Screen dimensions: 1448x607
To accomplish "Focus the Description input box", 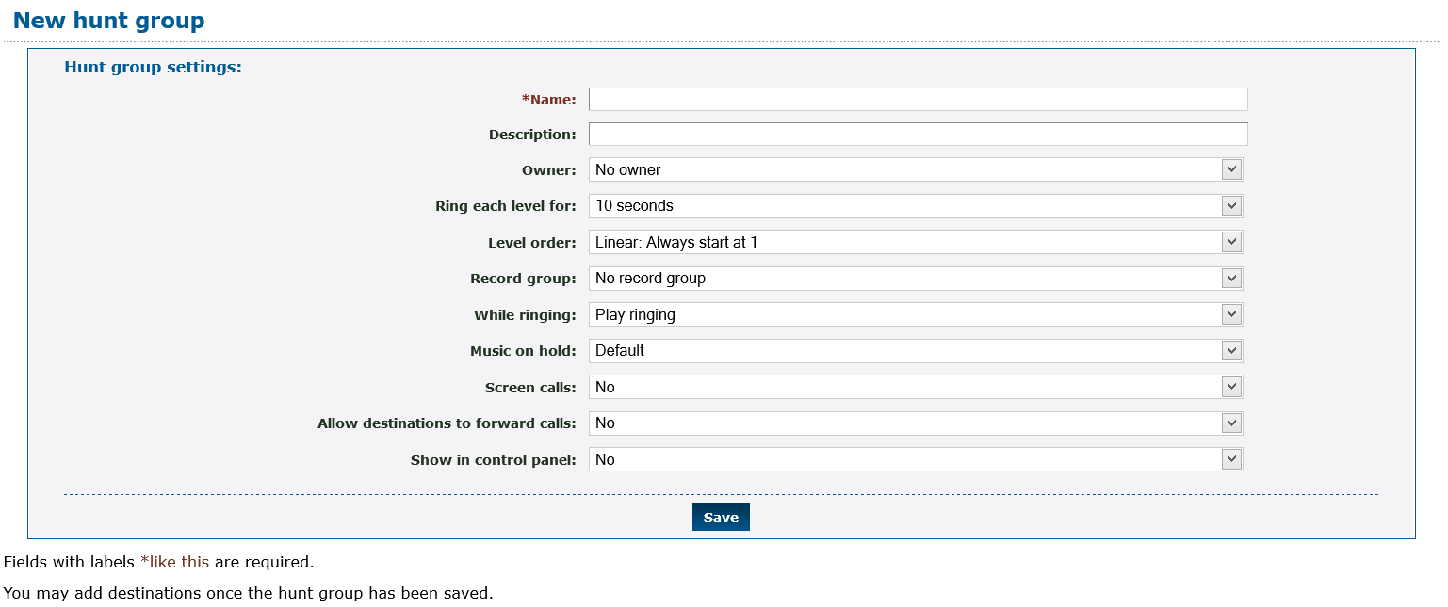I will click(918, 135).
